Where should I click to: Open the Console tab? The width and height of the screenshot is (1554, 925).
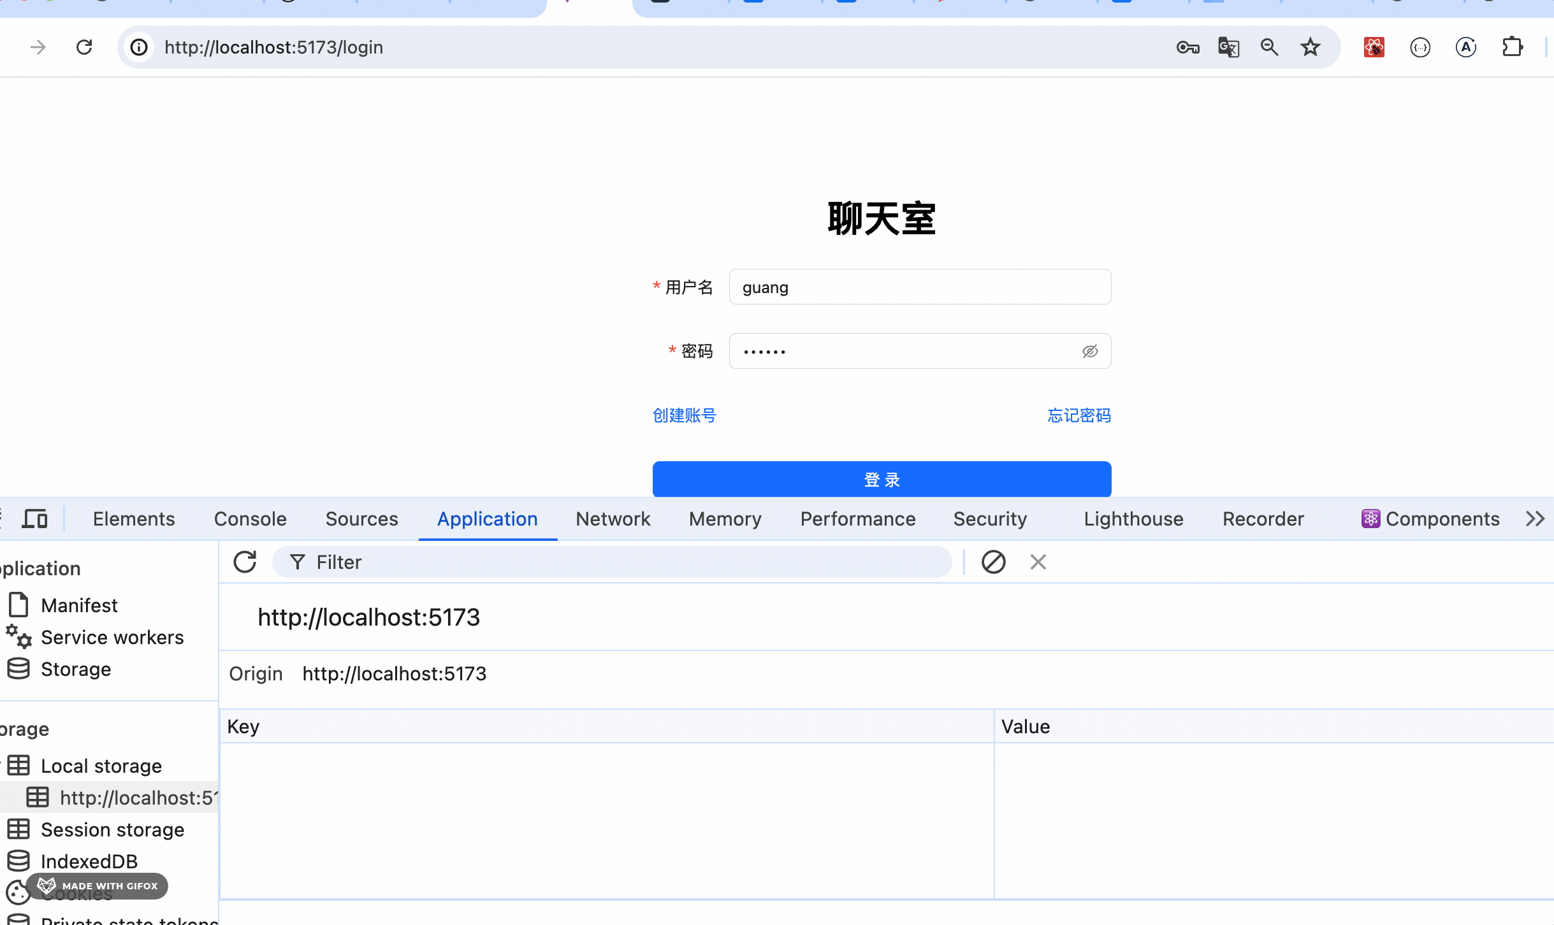pos(250,519)
